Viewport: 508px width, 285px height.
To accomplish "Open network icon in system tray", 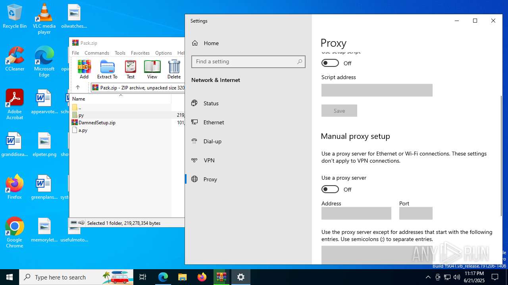I will click(x=447, y=277).
